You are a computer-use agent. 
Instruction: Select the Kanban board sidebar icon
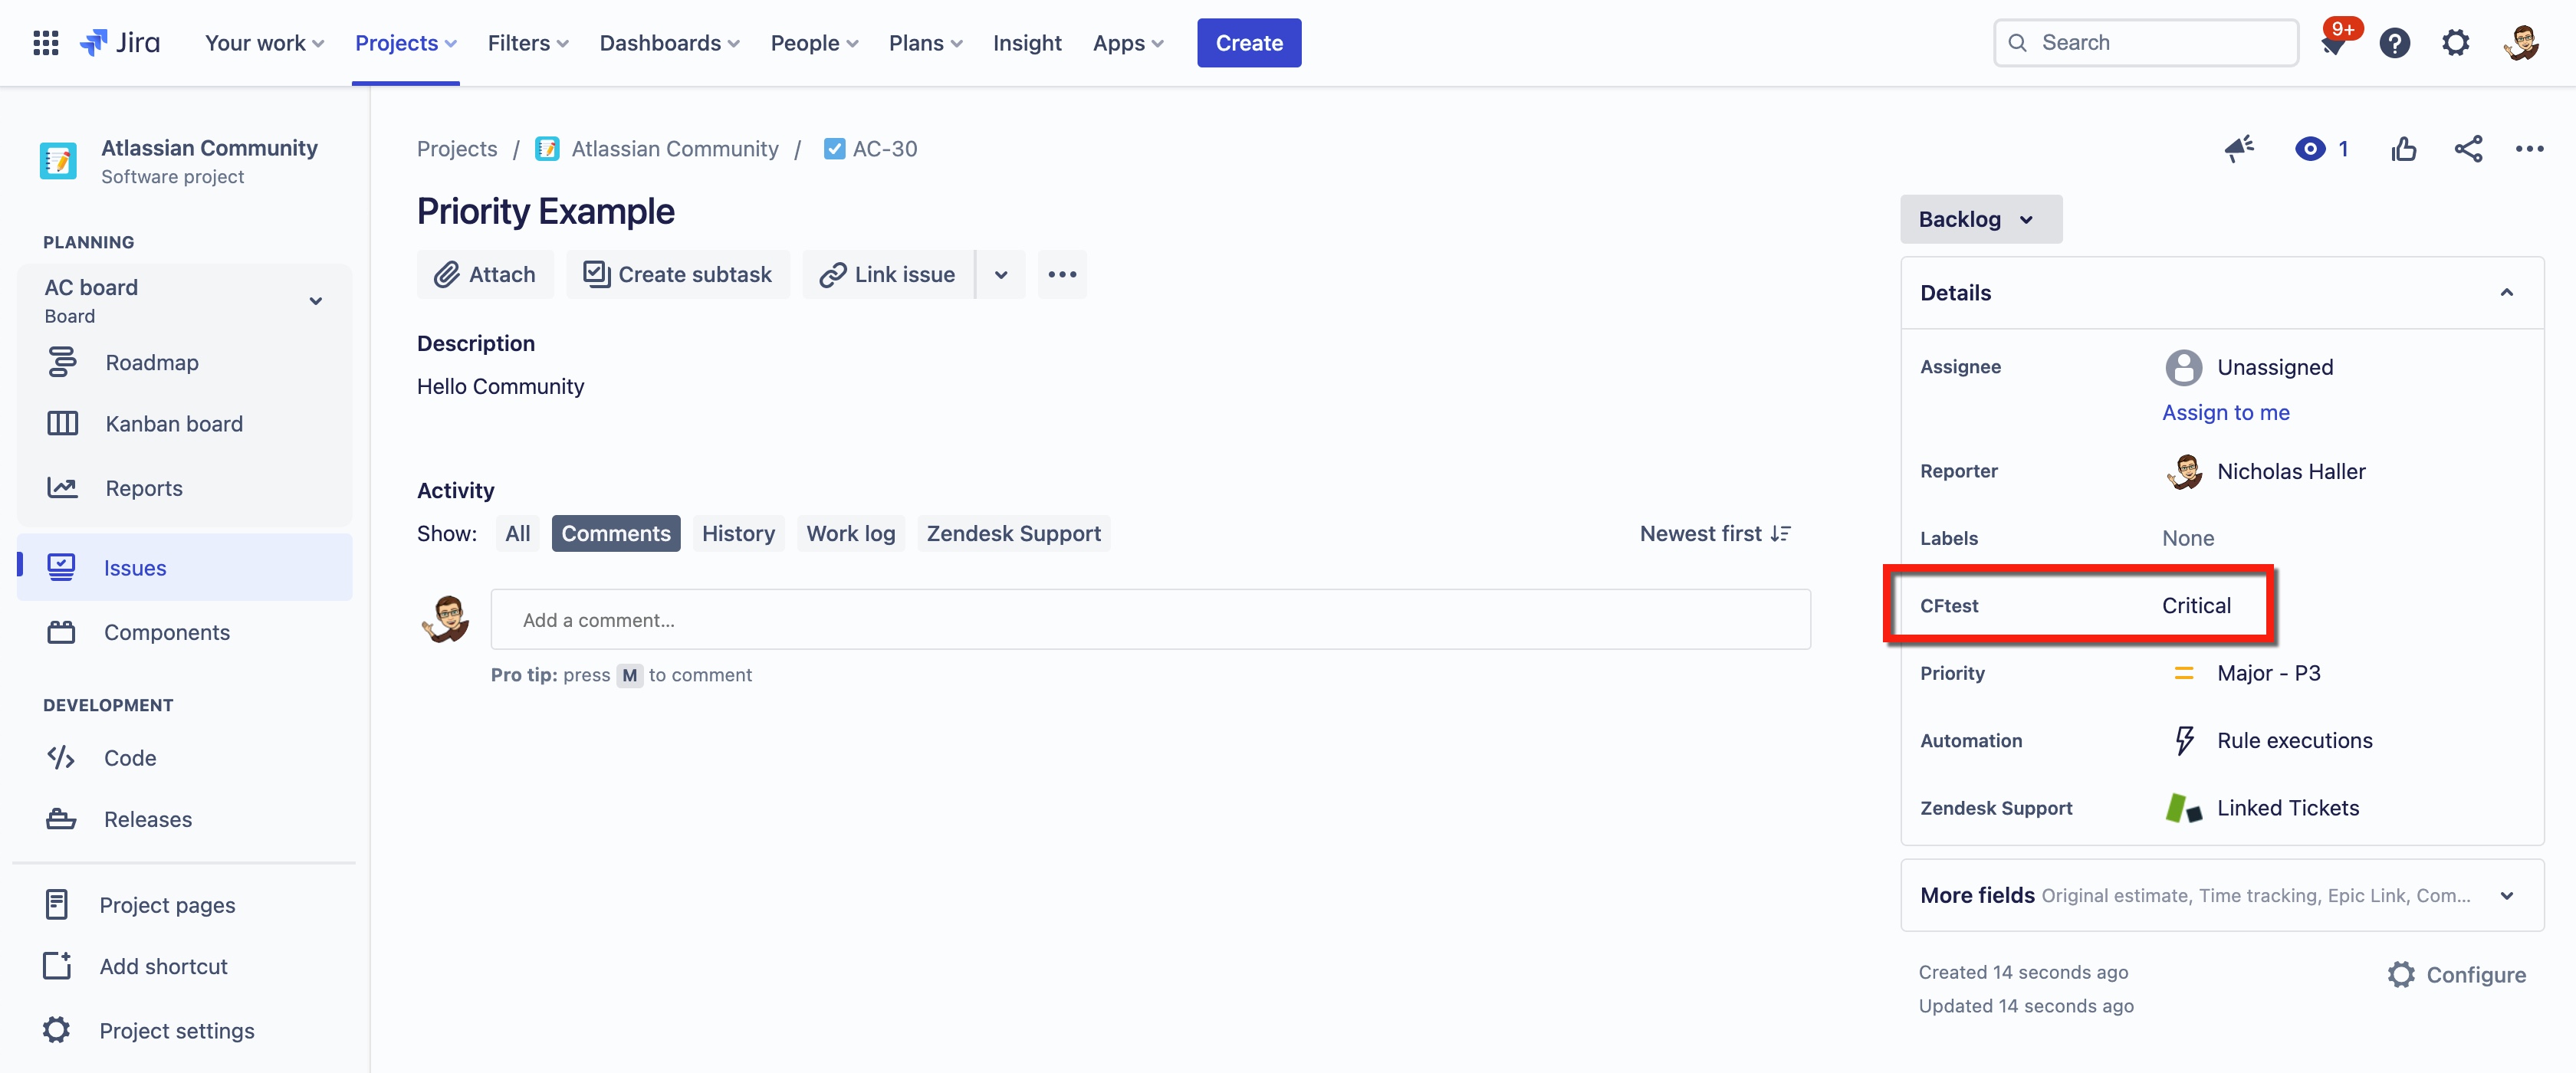pos(62,423)
